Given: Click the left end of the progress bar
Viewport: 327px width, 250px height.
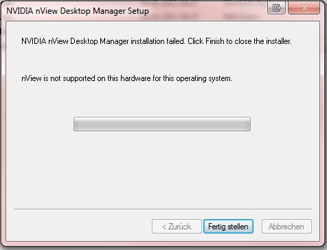Looking at the screenshot, I should pos(77,124).
